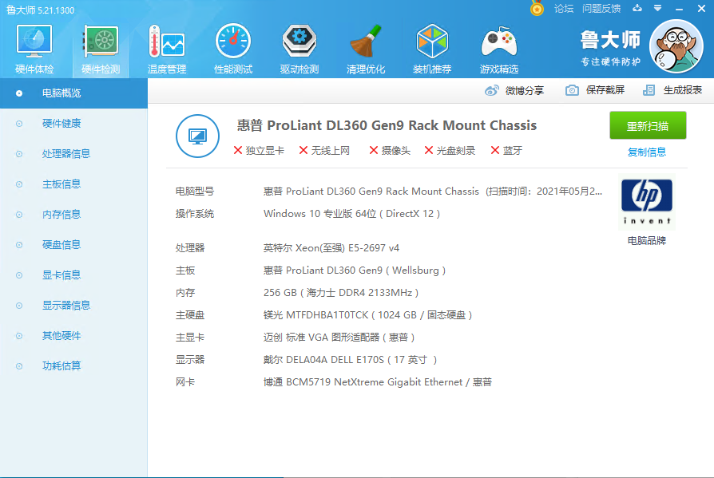Click graphics value 迈创 标准 VGA 图形适配器
Screen dimensions: 714x478
pos(339,337)
